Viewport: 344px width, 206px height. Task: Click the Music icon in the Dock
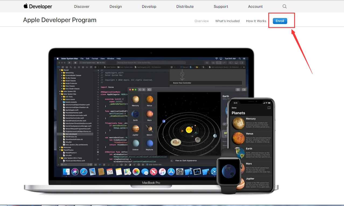pos(162,172)
